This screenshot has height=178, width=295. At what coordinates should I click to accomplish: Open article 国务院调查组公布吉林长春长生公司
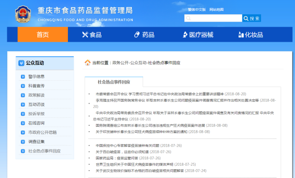point(150,125)
